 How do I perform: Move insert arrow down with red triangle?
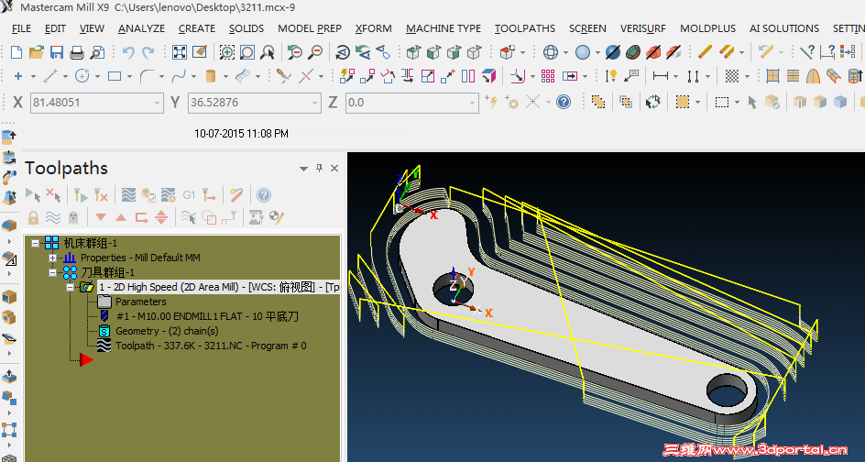pyautogui.click(x=101, y=217)
